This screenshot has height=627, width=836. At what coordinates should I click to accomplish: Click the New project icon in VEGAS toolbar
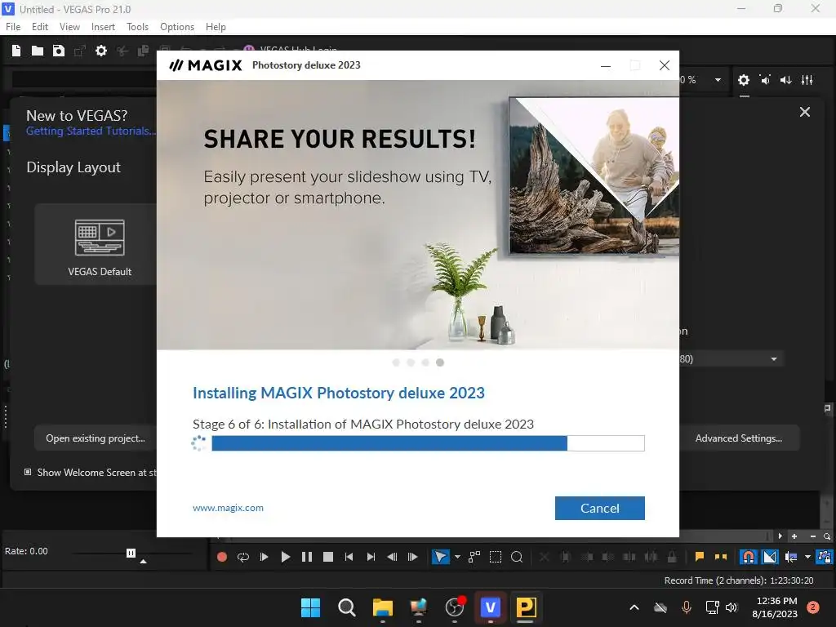[x=16, y=51]
